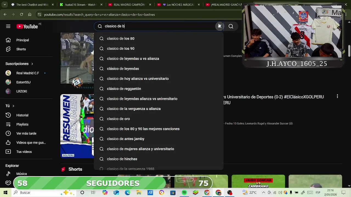This screenshot has height=197, width=351.
Task: Open the YouTube hamburger guide menu
Action: (x=8, y=26)
